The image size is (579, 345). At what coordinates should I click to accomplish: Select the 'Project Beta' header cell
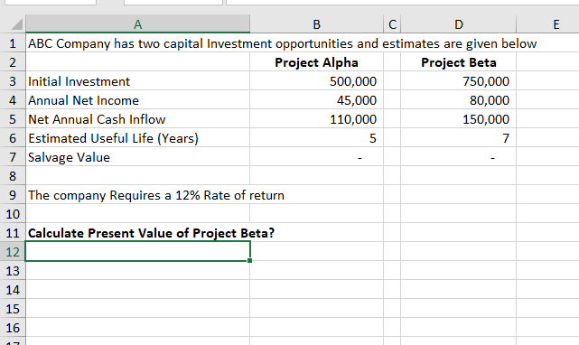[x=458, y=62]
